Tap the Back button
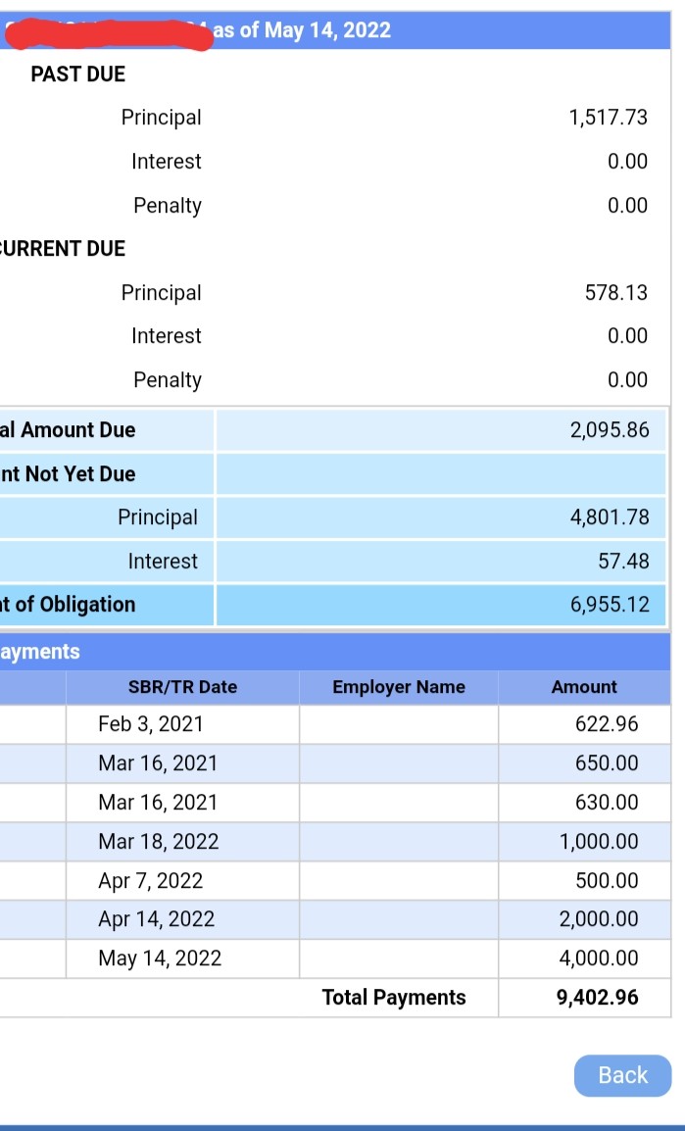This screenshot has width=685, height=1131. tap(622, 1075)
